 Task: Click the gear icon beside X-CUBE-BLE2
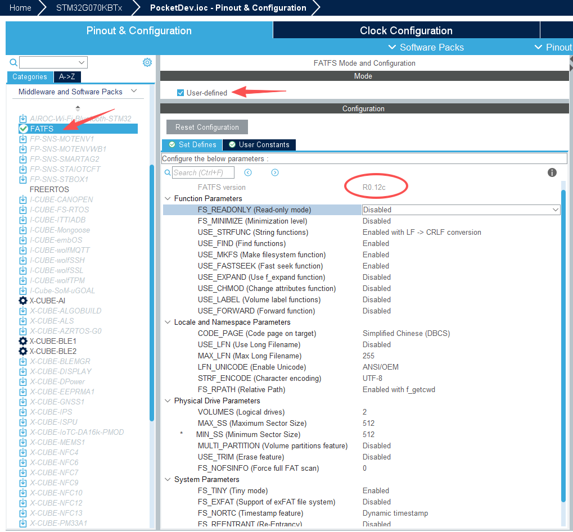click(x=23, y=351)
